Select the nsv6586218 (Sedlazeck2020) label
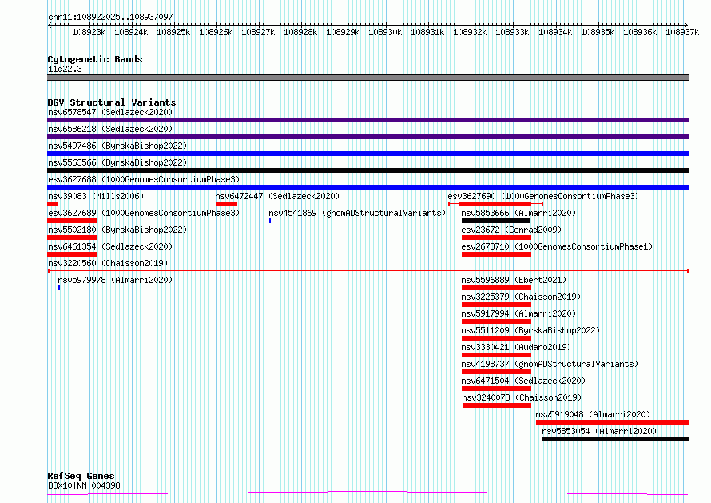711x503 pixels. point(110,129)
